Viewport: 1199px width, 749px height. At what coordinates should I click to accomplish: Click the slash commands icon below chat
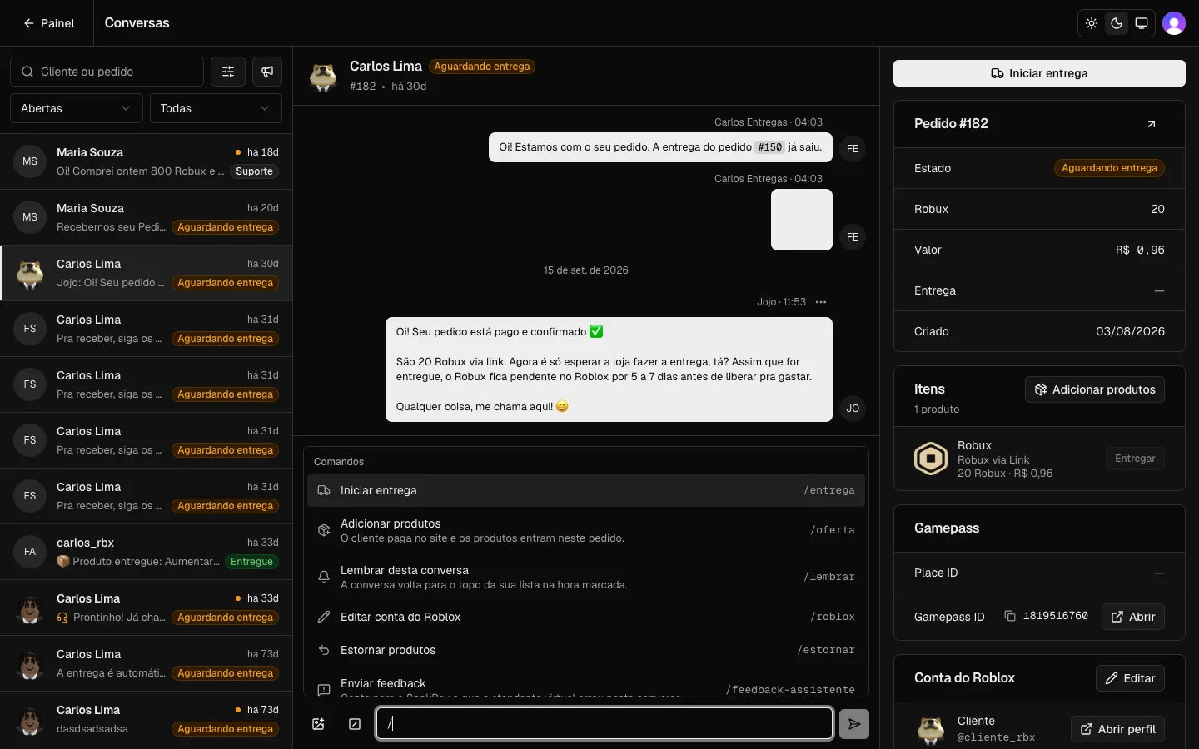coord(355,724)
